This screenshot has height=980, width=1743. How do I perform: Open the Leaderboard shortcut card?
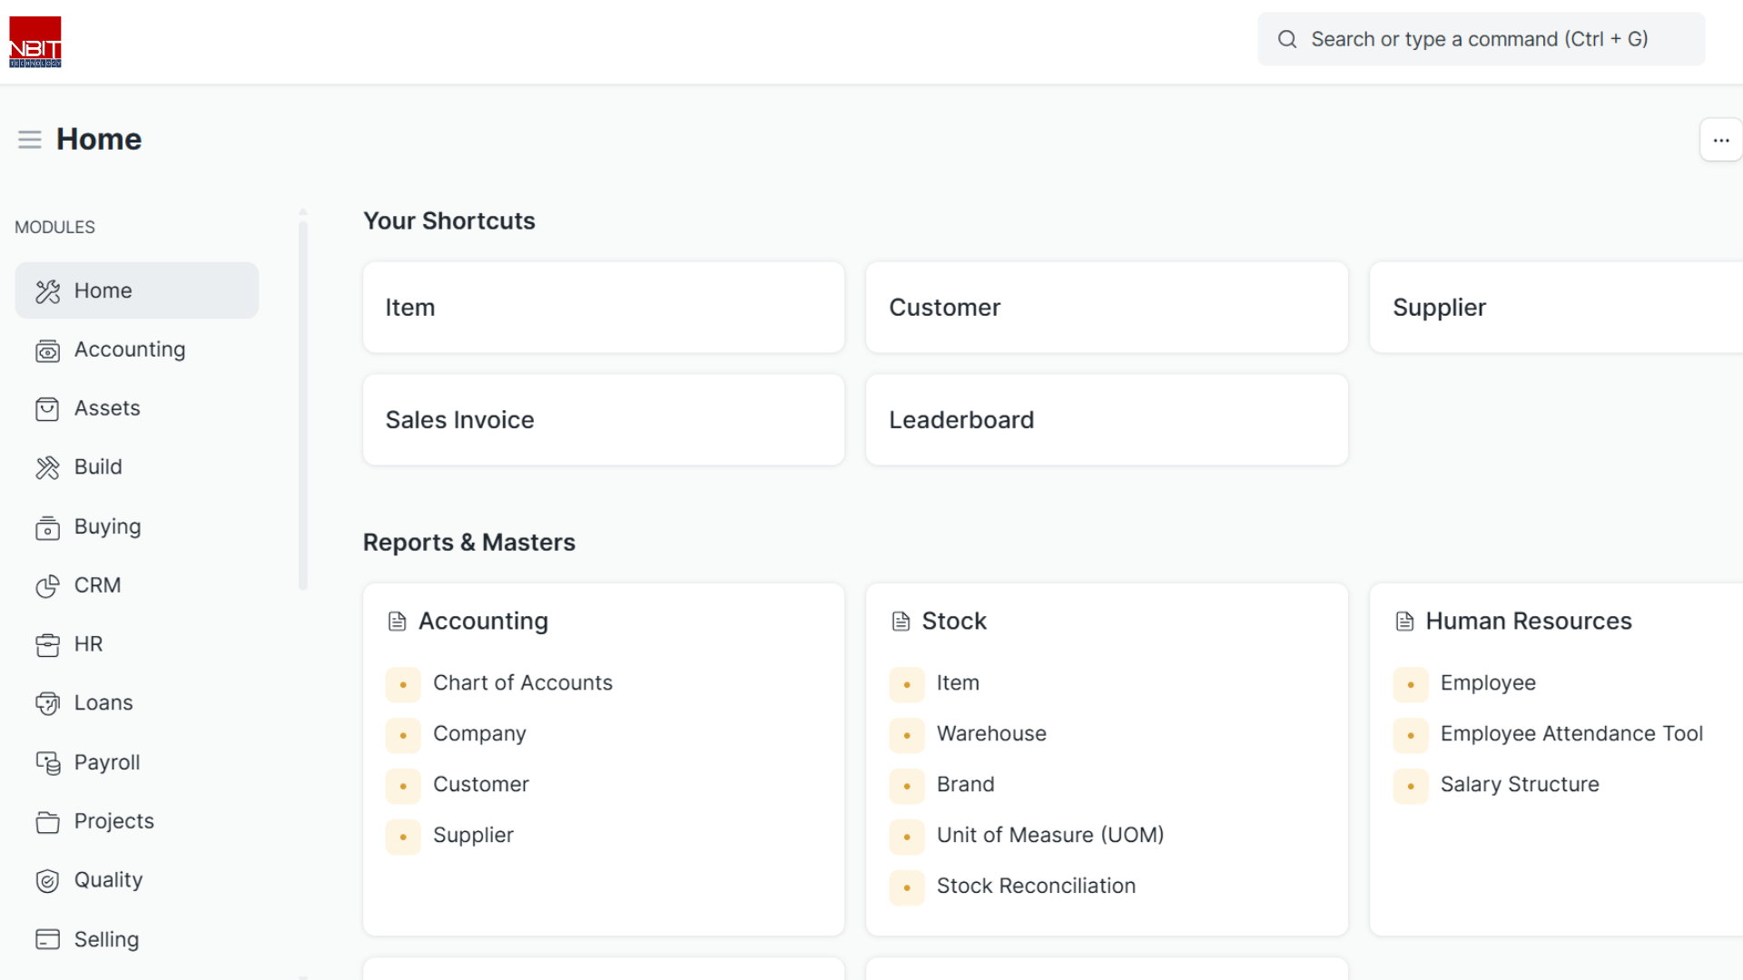click(1106, 420)
